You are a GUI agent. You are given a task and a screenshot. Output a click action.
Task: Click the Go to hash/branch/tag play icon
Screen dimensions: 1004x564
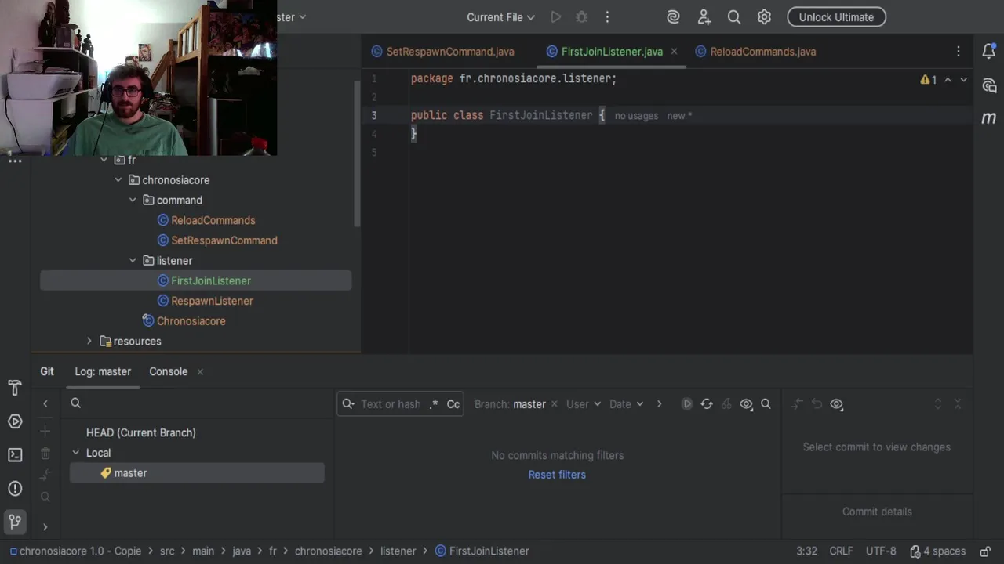click(687, 404)
